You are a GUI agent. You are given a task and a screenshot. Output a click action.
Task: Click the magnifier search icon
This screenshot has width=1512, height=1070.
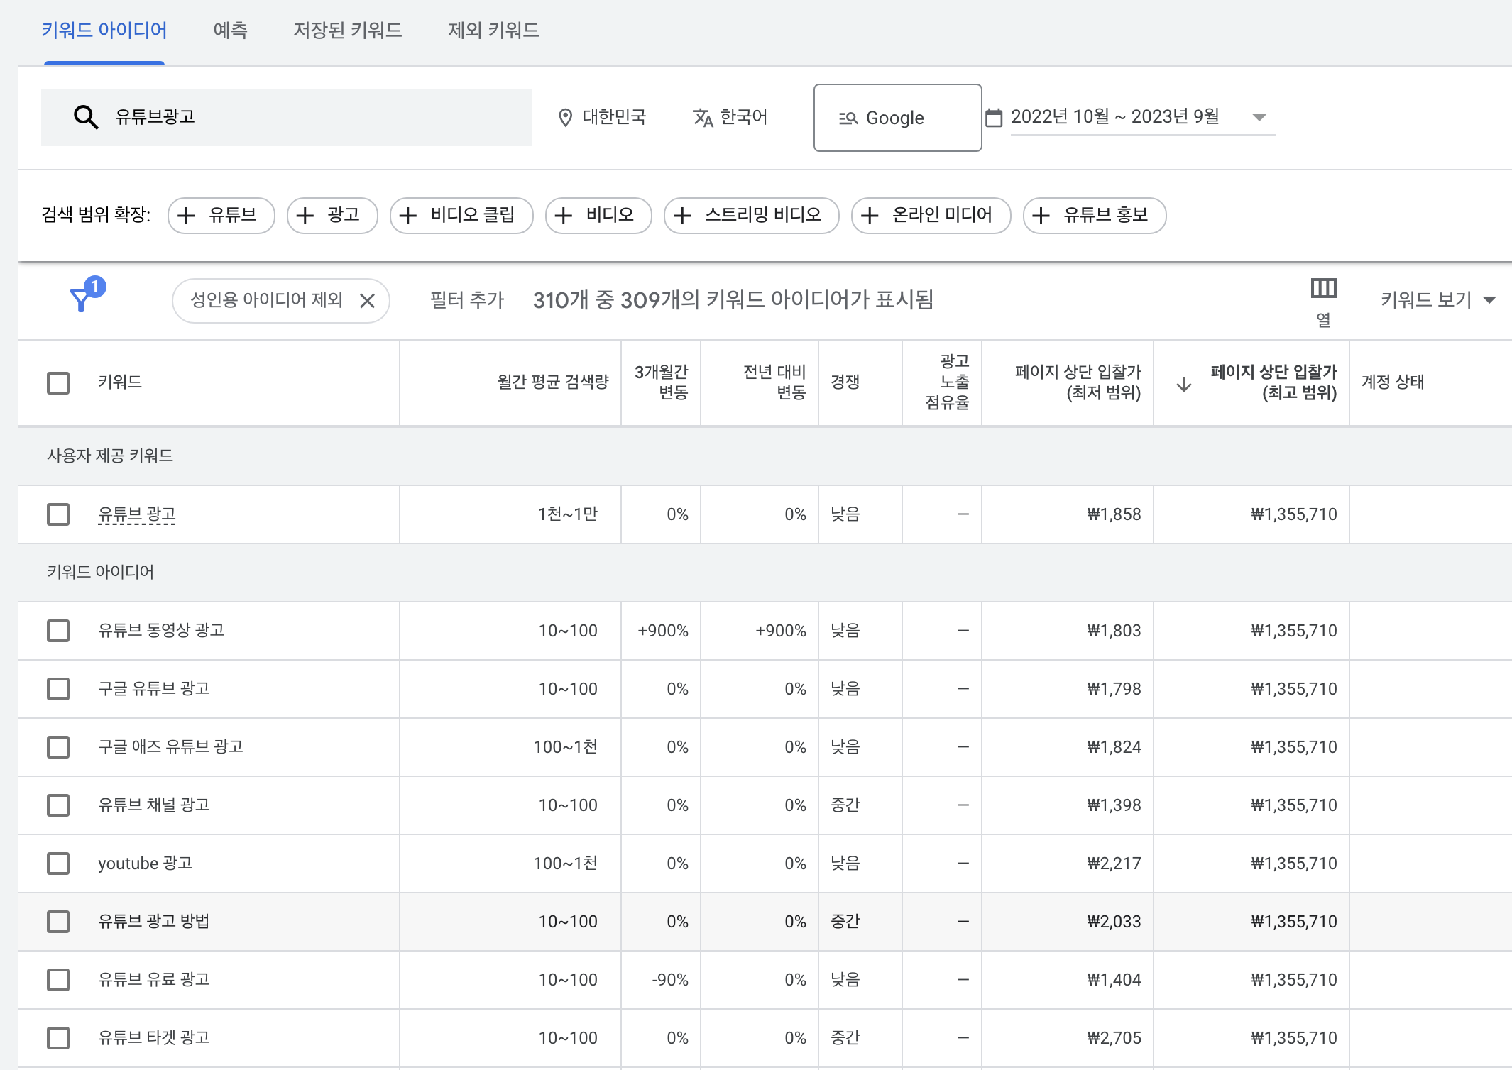pyautogui.click(x=86, y=117)
